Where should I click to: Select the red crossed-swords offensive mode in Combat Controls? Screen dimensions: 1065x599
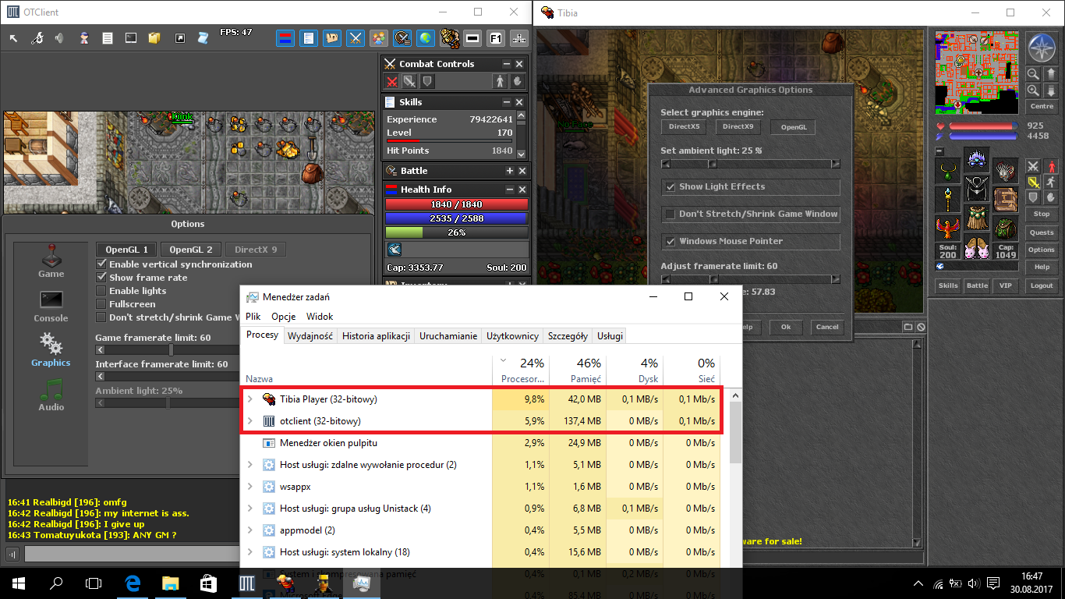point(393,81)
